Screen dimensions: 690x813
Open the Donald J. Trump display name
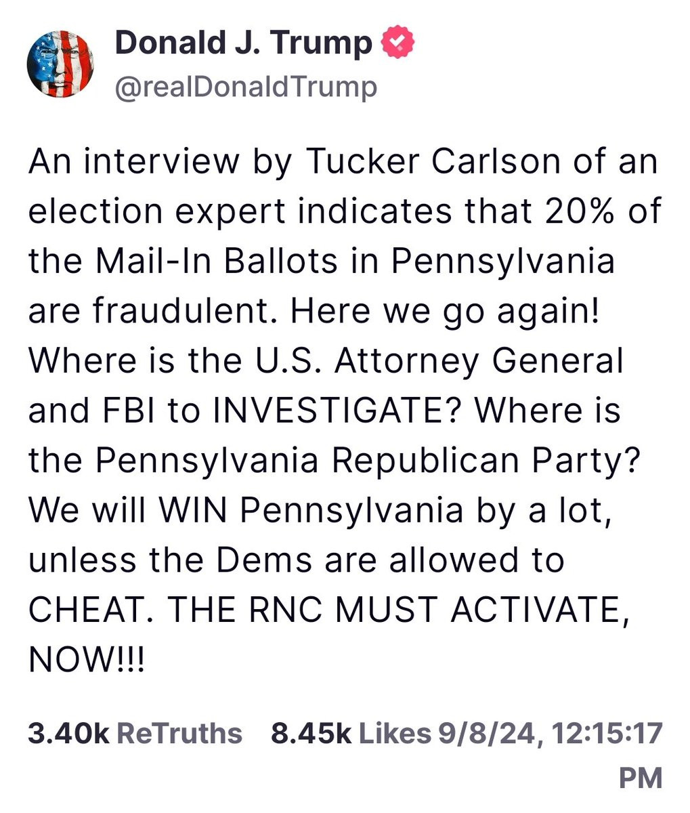[243, 44]
